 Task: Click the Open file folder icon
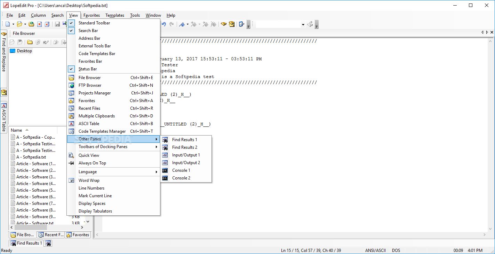[20, 24]
